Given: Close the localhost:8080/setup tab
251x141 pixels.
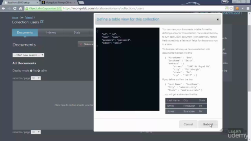Looking at the screenshot, I should (x=37, y=3).
